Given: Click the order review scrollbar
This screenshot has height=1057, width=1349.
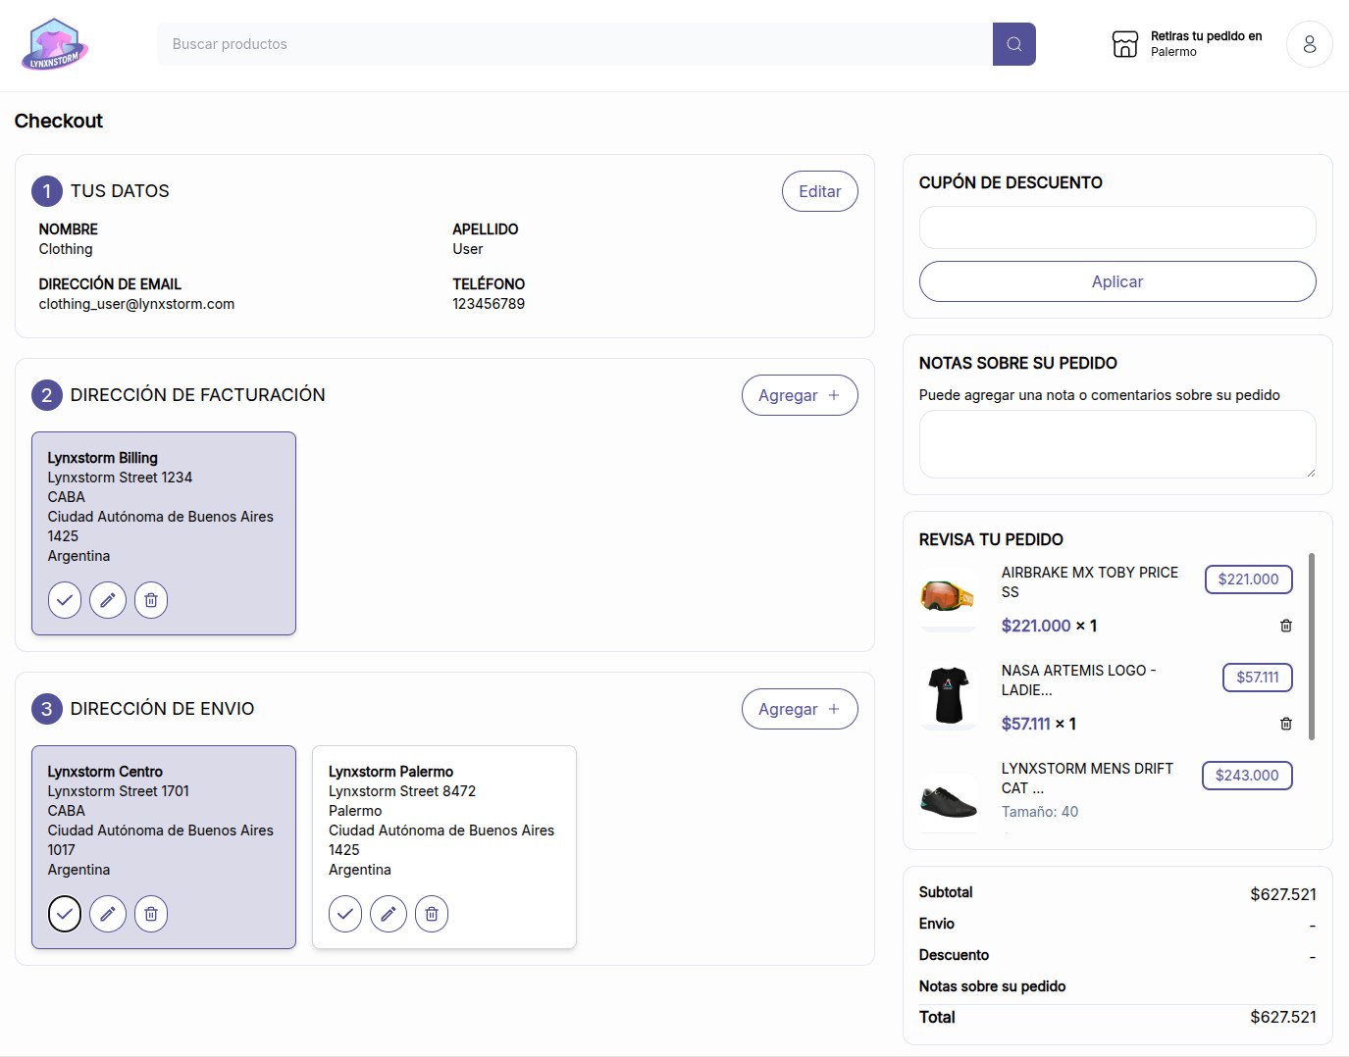Looking at the screenshot, I should (1312, 647).
